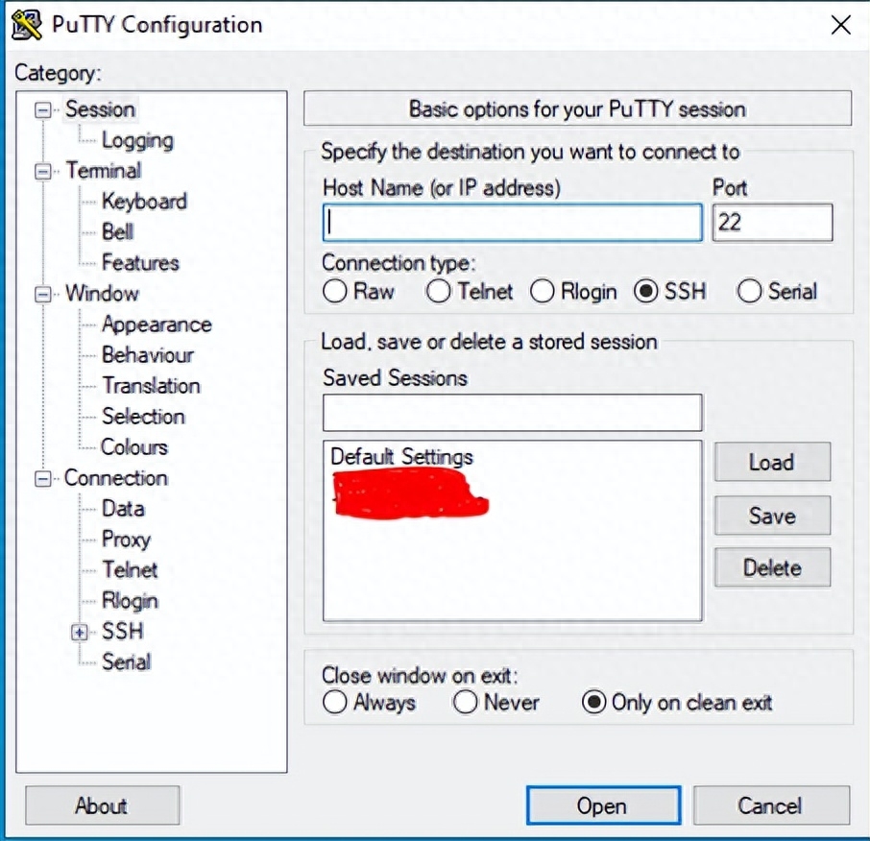Open the Rlogin category in tree
The width and height of the screenshot is (870, 841).
(x=130, y=601)
